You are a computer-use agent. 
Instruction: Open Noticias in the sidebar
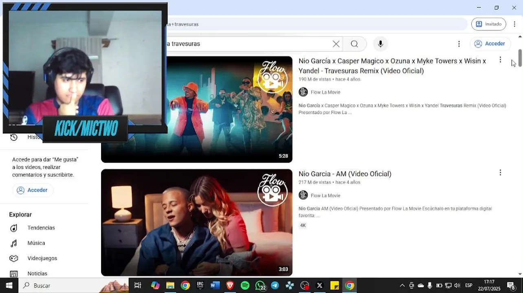coord(37,273)
